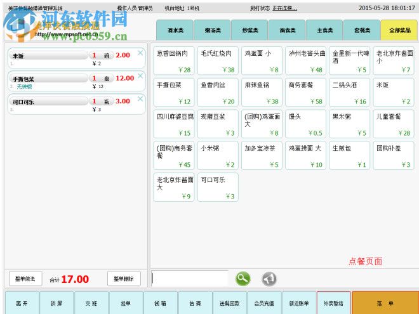Image resolution: width=419 pixels, height=314 pixels.
Task: Open the cash drawer with 钱箱
Action: [161, 303]
